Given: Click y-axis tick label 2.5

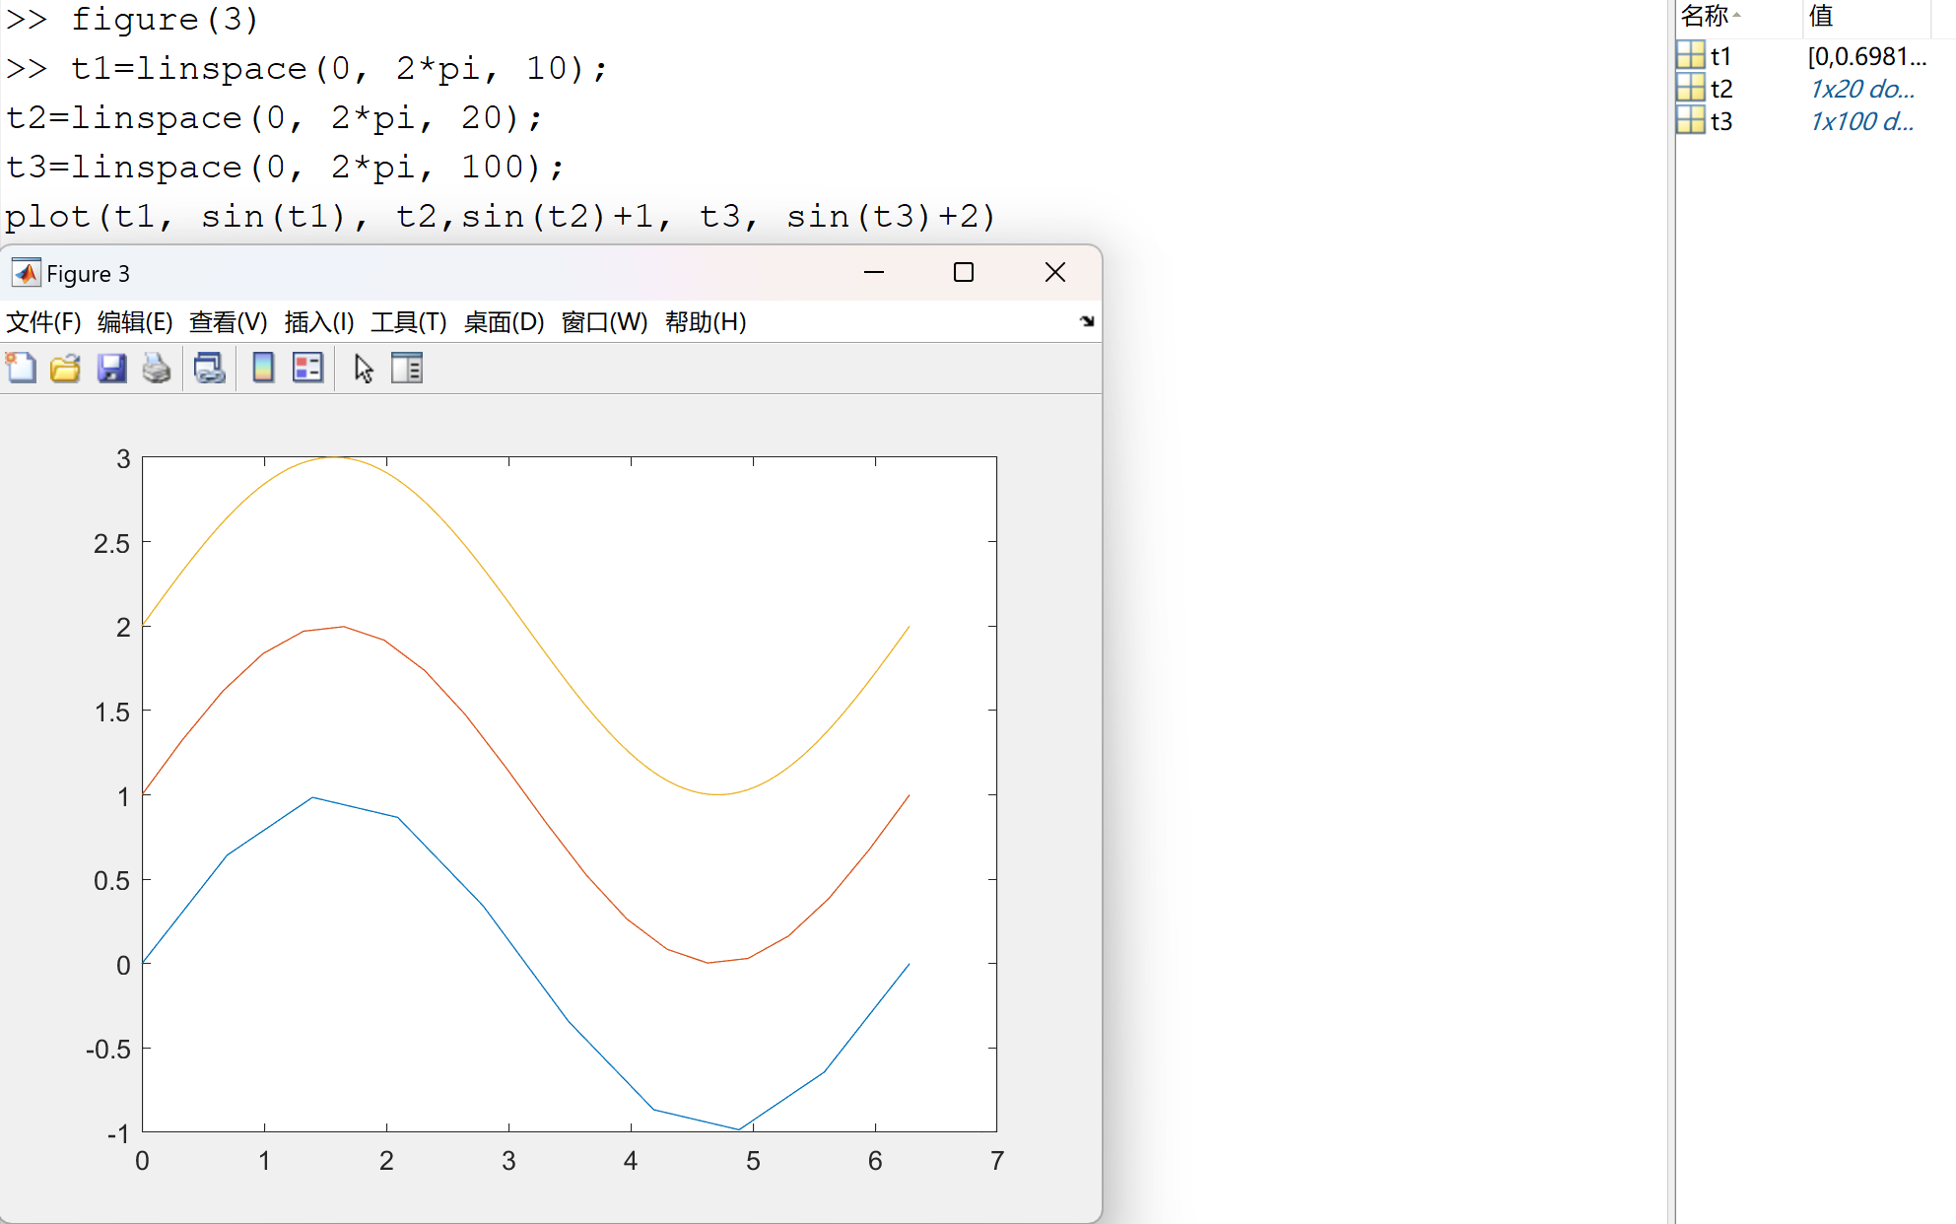Looking at the screenshot, I should coord(111,543).
